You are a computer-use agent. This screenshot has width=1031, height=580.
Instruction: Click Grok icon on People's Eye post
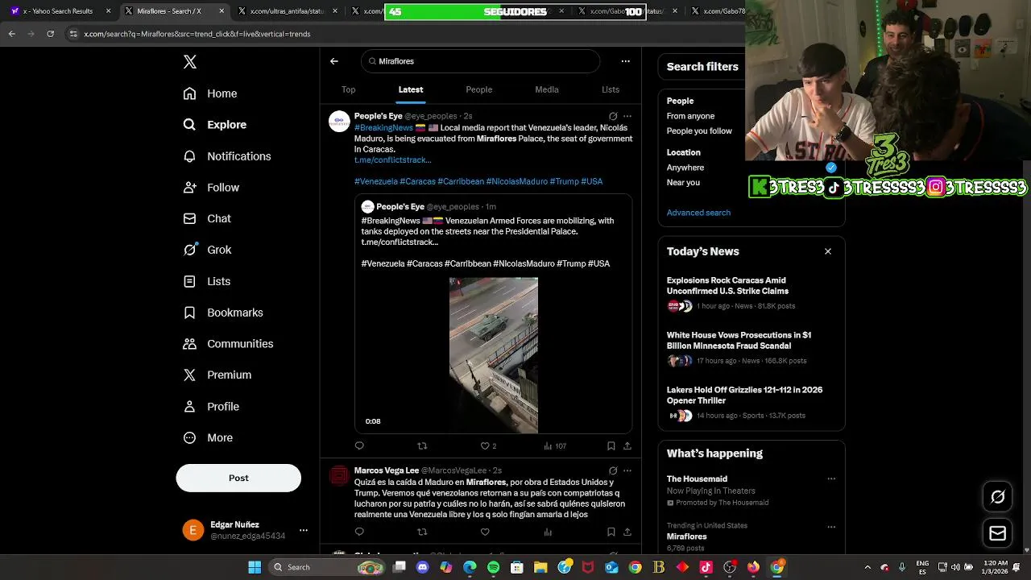(613, 116)
